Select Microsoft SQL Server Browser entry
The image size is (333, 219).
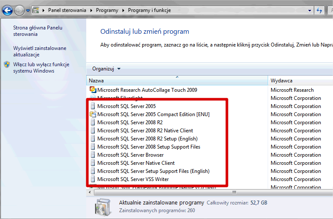click(x=131, y=155)
